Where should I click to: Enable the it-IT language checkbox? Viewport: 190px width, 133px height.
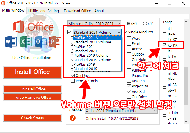164,29
